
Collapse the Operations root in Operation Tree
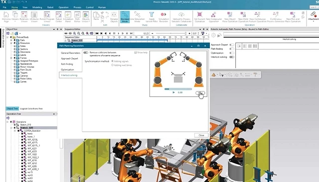[x=7, y=122]
